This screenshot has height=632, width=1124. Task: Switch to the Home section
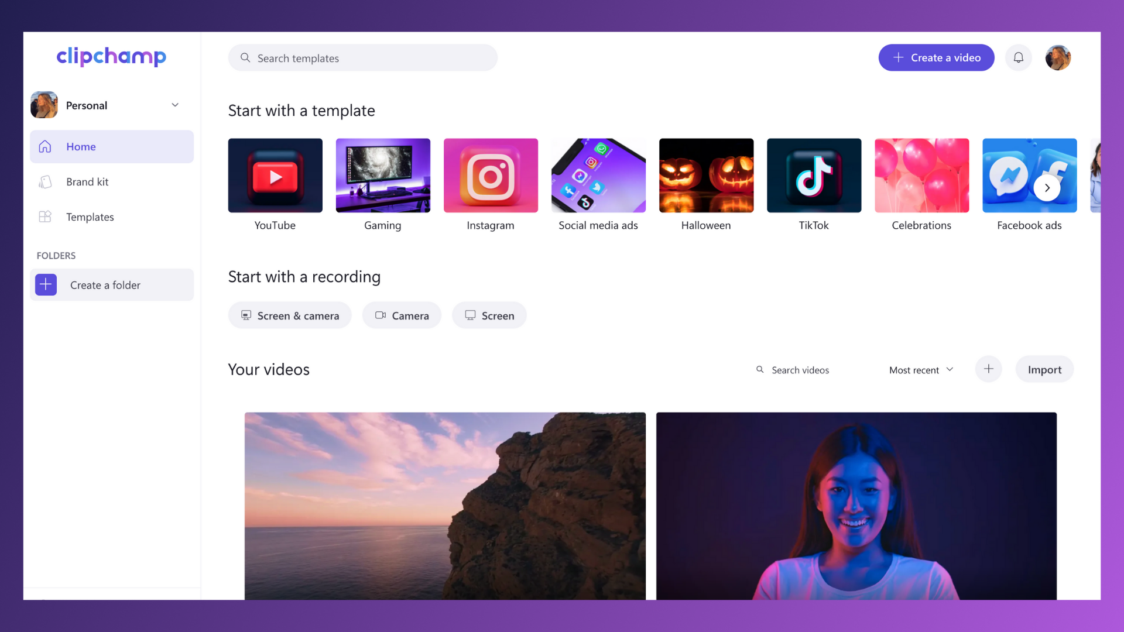[x=81, y=146]
